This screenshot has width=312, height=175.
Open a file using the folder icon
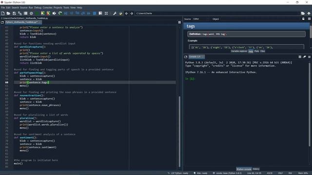click(8, 13)
